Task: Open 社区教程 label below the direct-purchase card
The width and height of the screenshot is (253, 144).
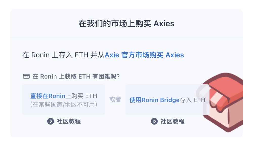Action: point(69,121)
